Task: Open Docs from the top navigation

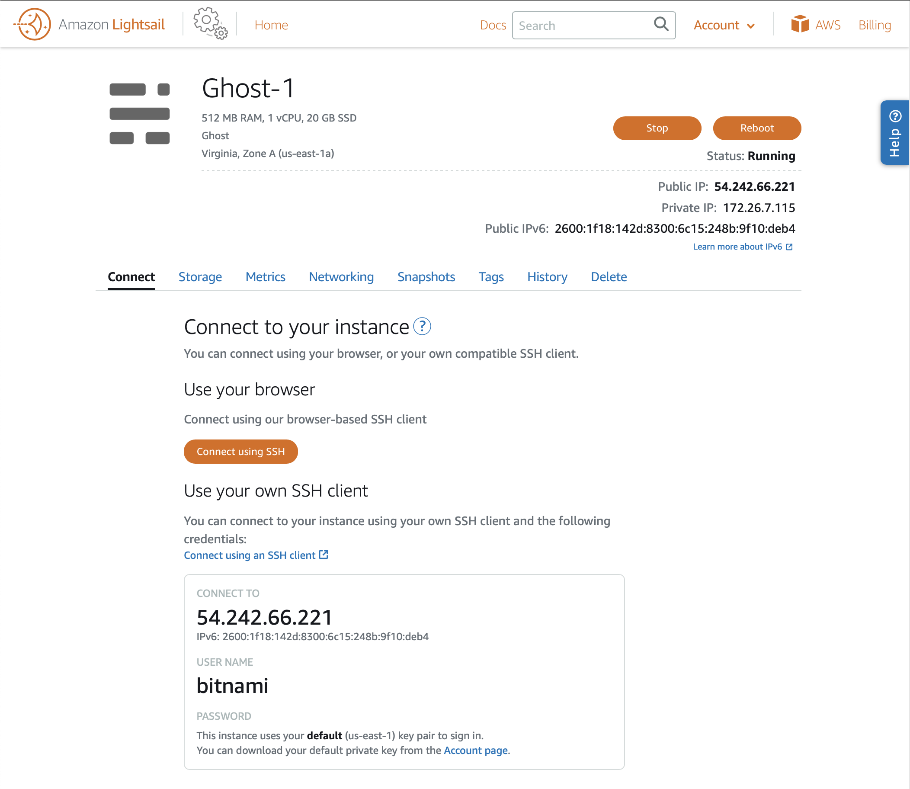Action: pyautogui.click(x=493, y=25)
